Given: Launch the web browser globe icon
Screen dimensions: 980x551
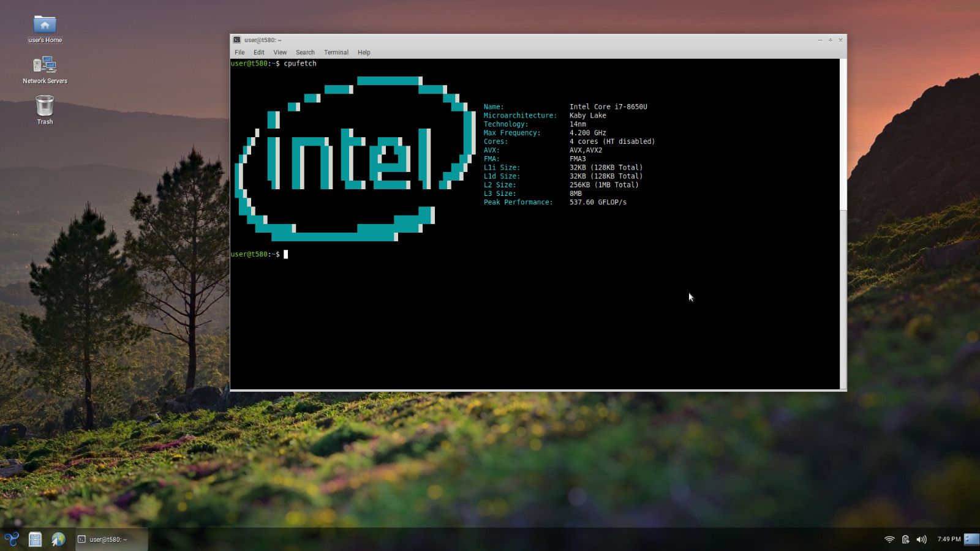Looking at the screenshot, I should pos(58,539).
